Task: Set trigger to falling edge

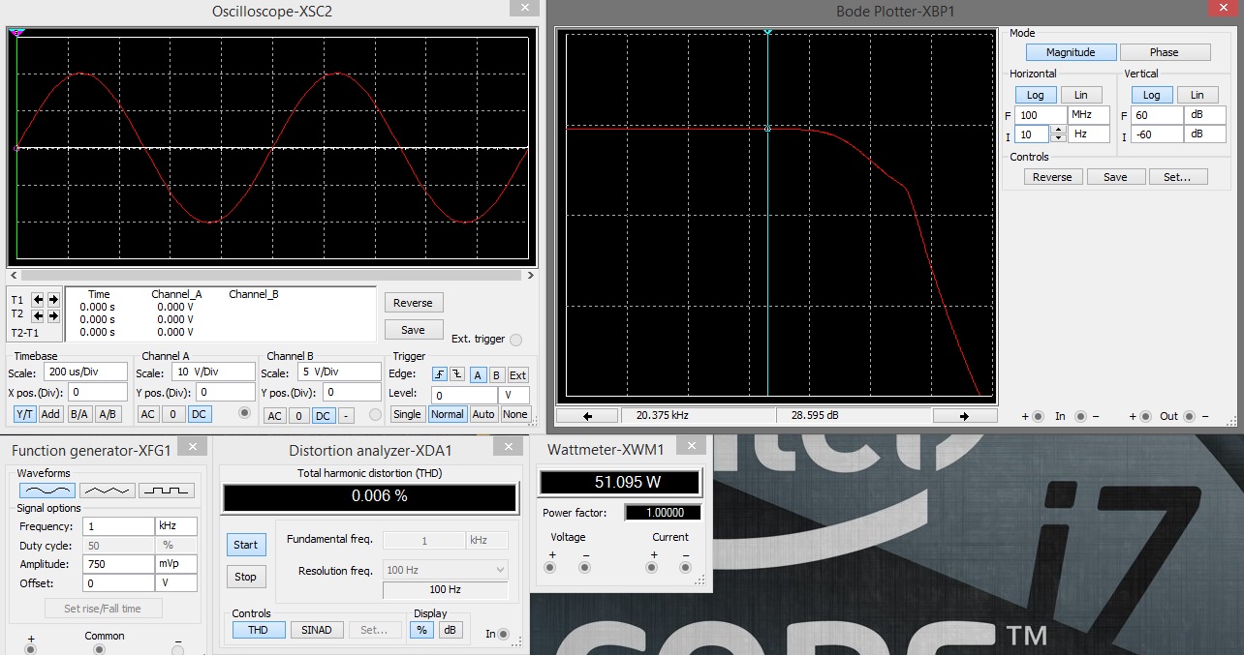Action: (x=457, y=375)
